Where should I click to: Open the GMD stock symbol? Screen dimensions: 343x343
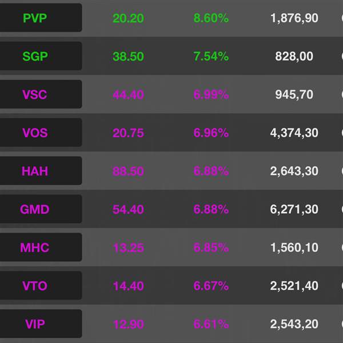tap(41, 209)
